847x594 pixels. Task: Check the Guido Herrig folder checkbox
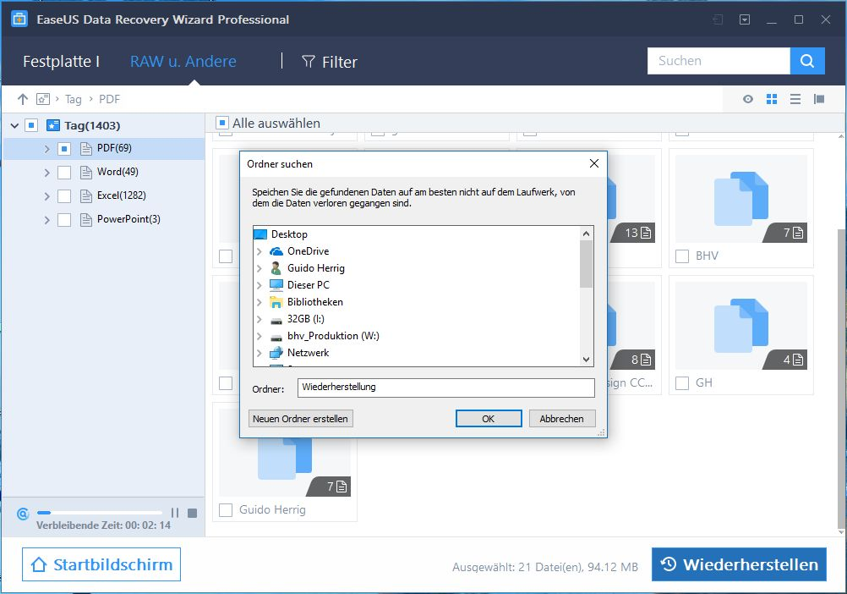pos(226,509)
